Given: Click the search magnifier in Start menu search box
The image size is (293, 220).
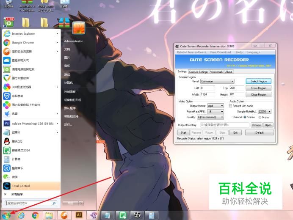Looking at the screenshot, I should coord(54,203).
